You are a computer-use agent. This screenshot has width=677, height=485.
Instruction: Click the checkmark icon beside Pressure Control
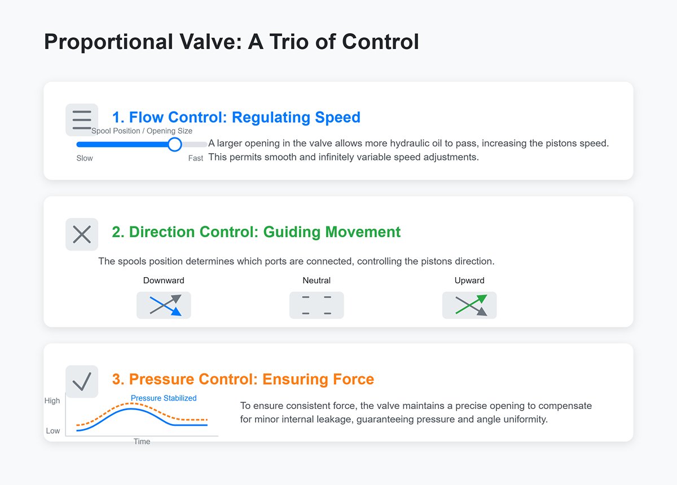click(82, 381)
